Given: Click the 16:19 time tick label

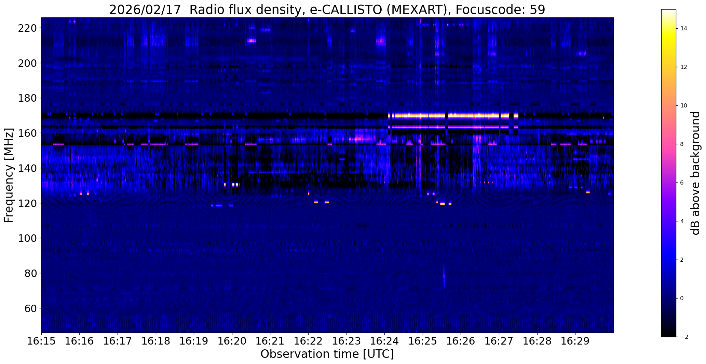Looking at the screenshot, I should [x=194, y=341].
